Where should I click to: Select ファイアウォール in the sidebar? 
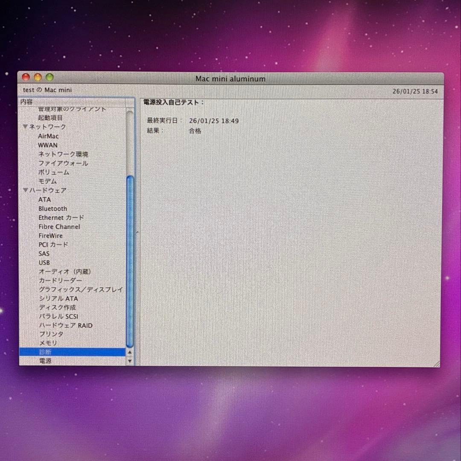62,163
